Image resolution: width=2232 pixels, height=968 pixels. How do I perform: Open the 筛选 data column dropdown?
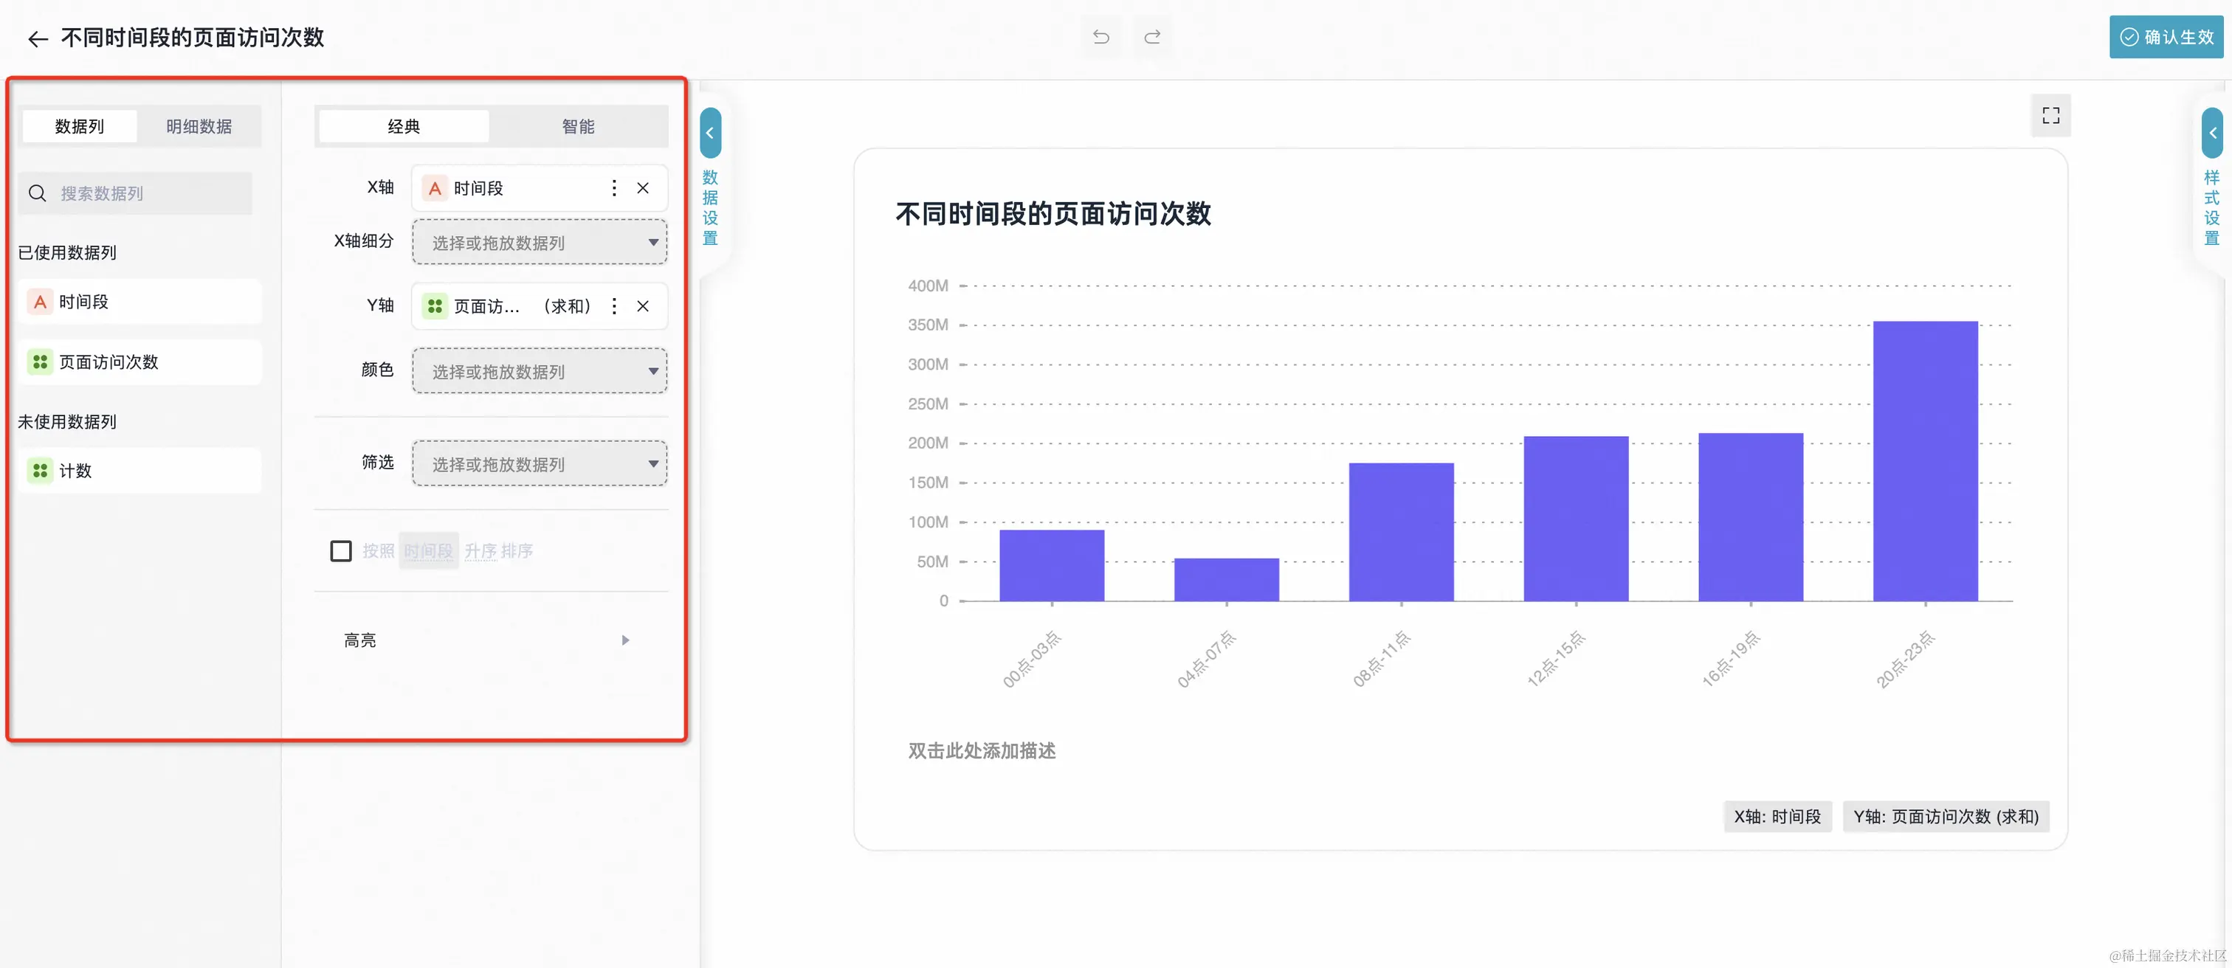(539, 464)
